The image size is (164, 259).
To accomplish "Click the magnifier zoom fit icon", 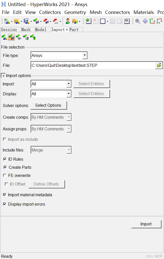I will click(138, 21).
